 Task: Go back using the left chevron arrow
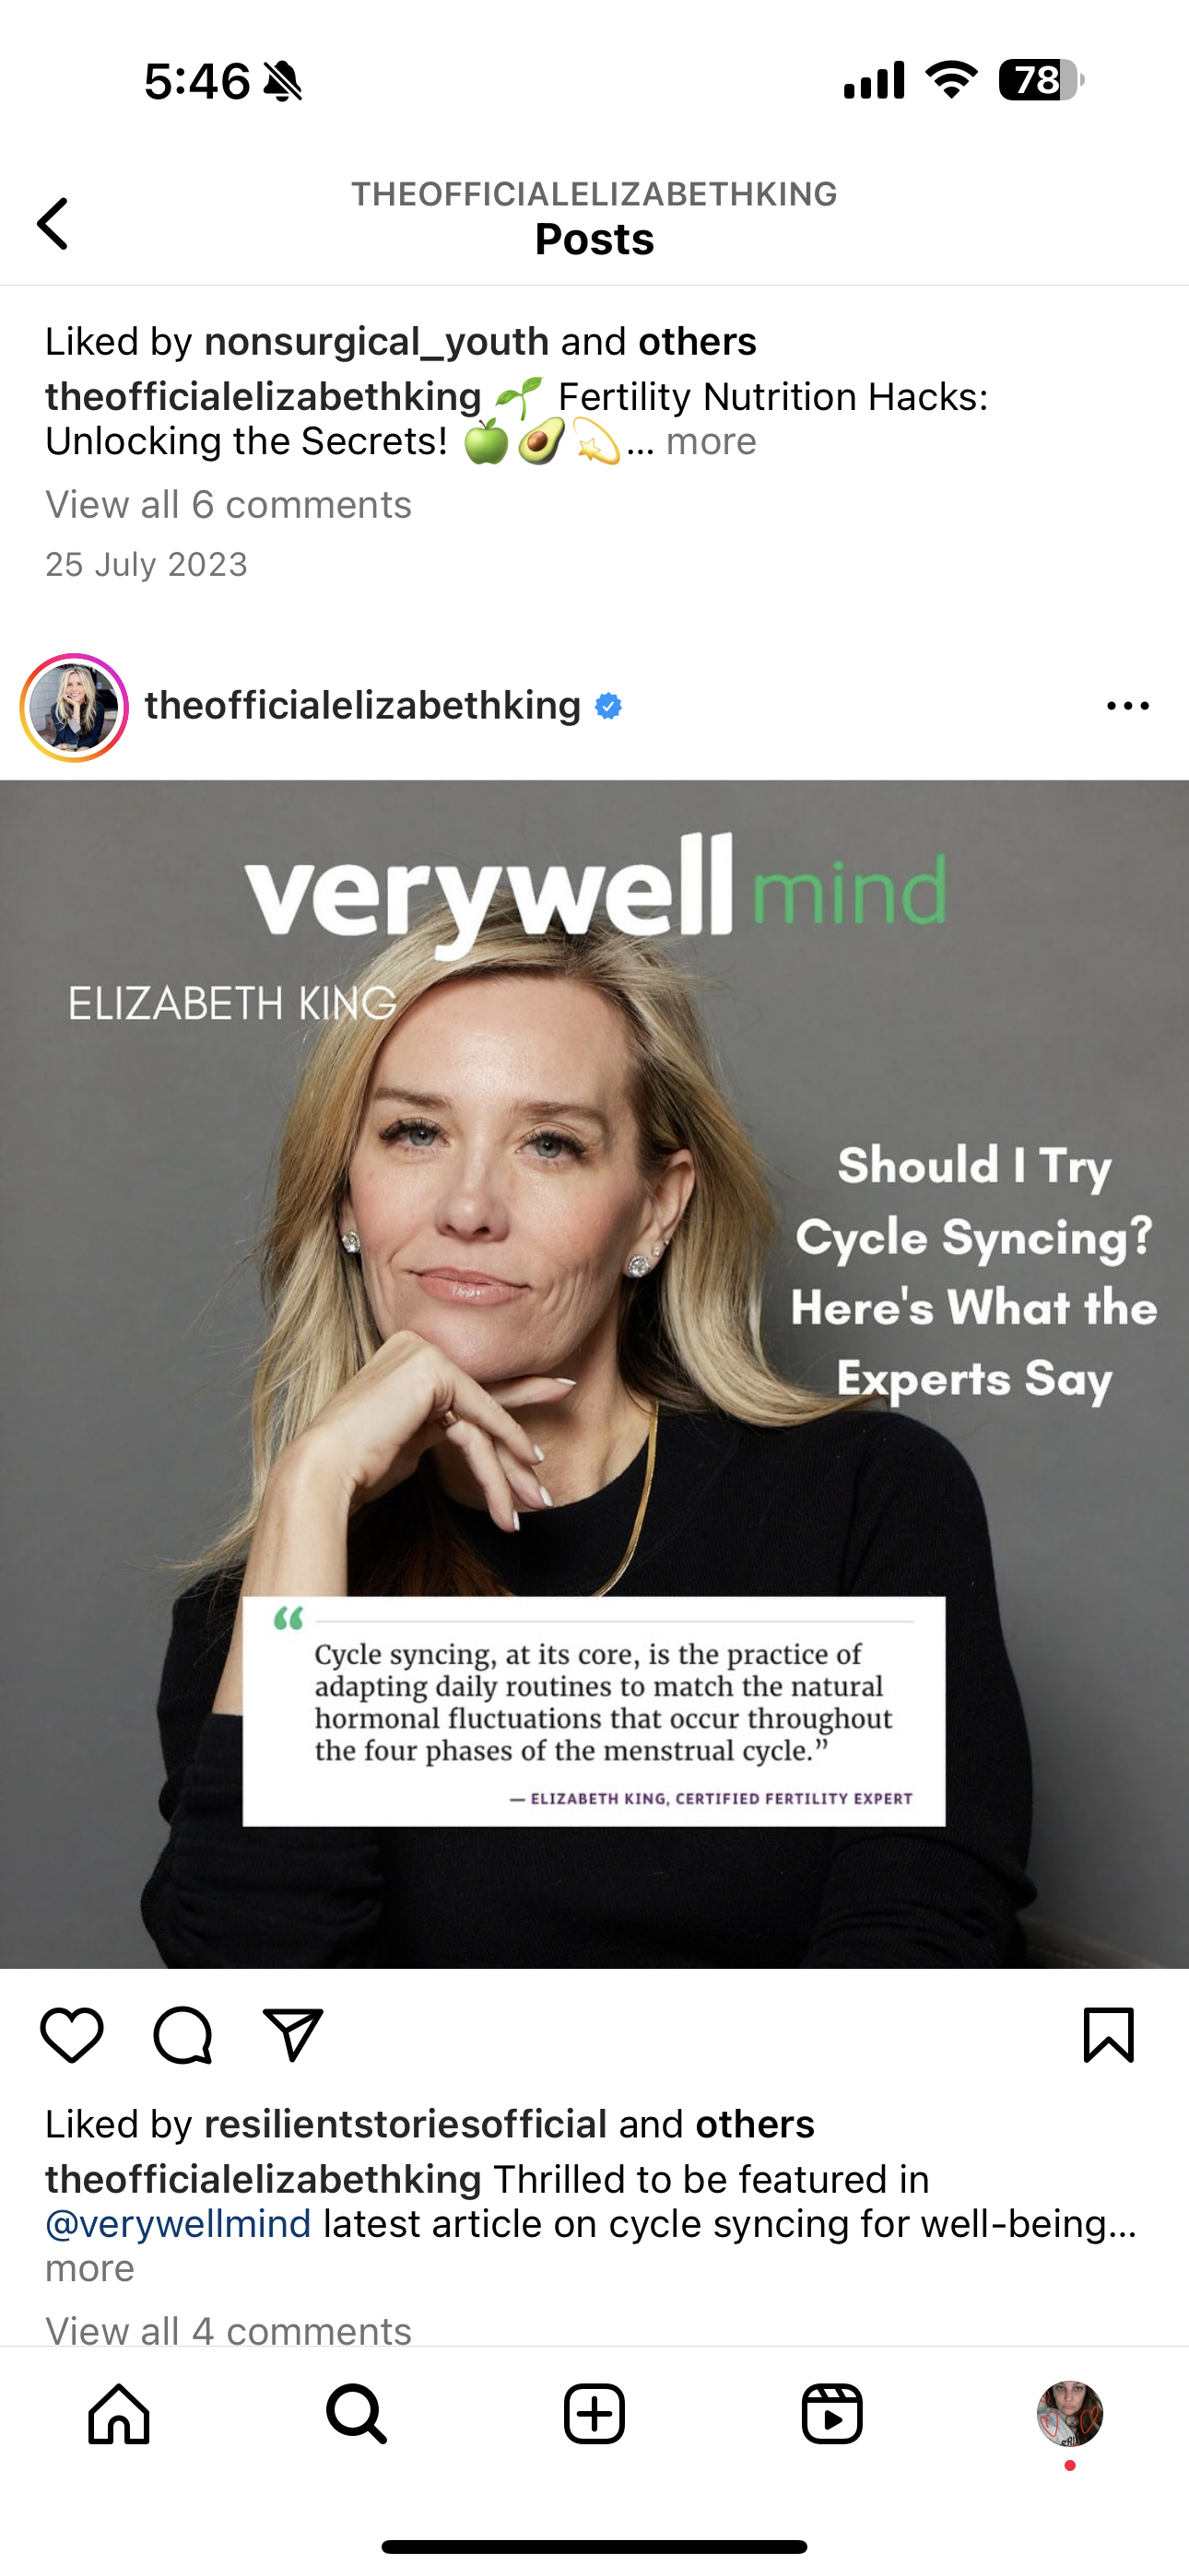[53, 223]
